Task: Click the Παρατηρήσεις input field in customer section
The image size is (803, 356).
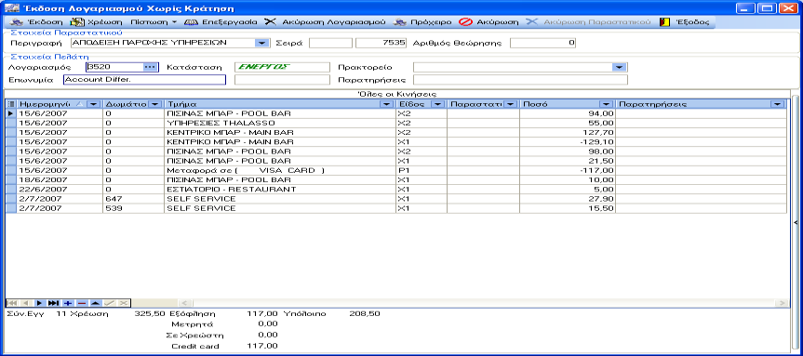Action: [520, 79]
